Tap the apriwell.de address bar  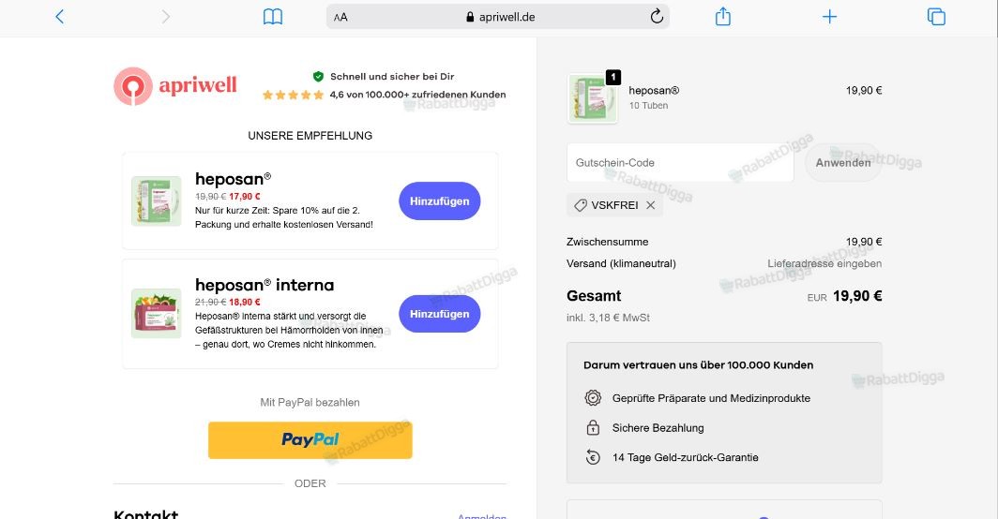498,17
